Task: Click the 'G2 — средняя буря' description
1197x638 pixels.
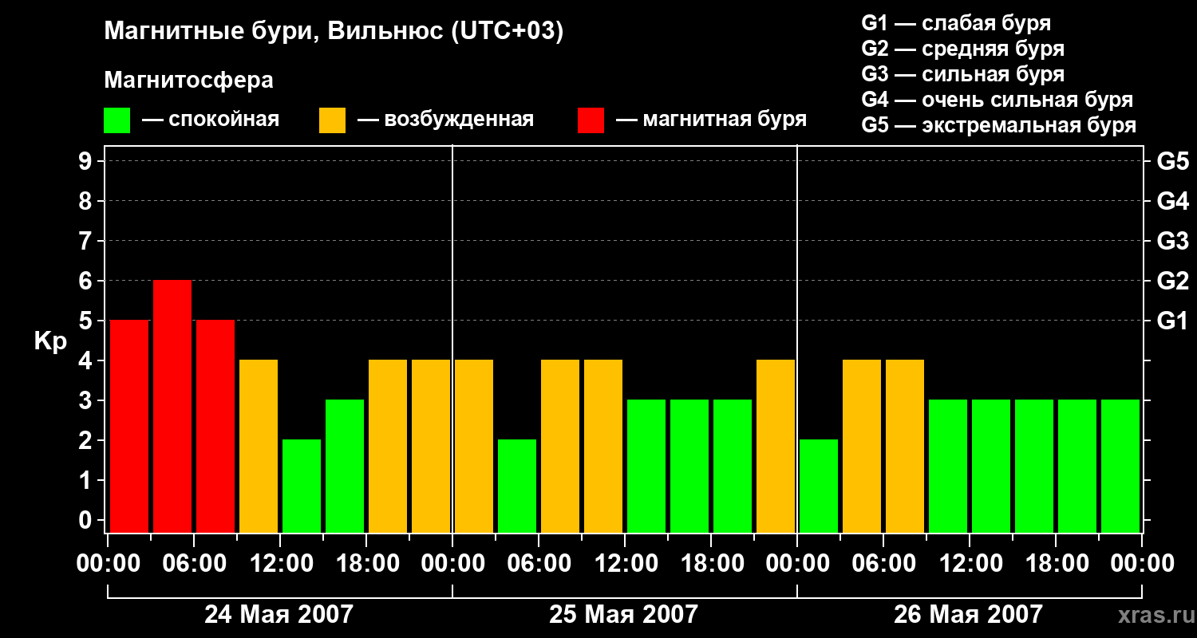Action: (962, 49)
